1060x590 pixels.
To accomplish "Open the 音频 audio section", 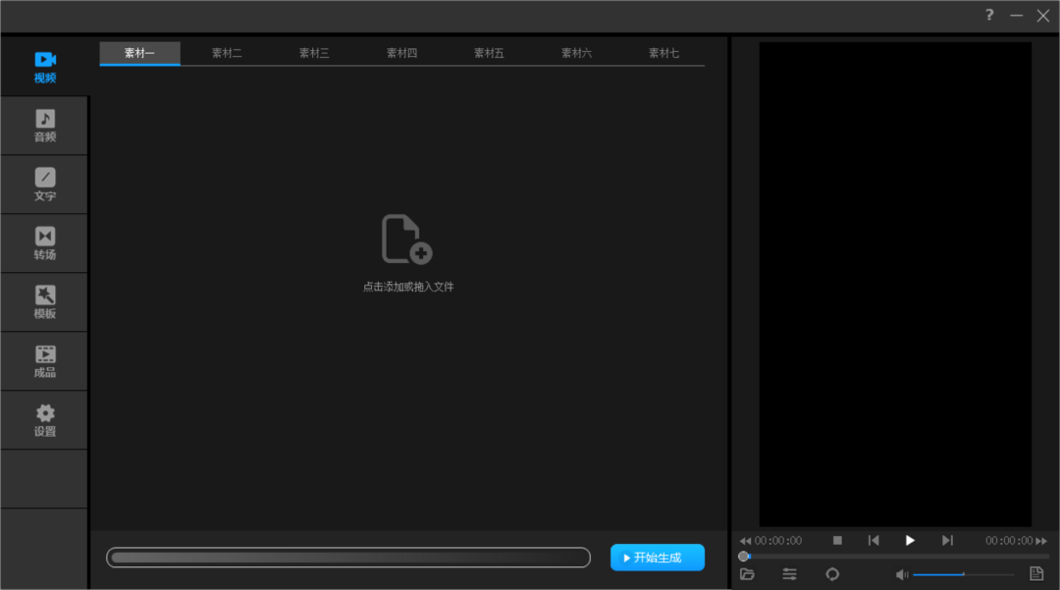I will (44, 126).
